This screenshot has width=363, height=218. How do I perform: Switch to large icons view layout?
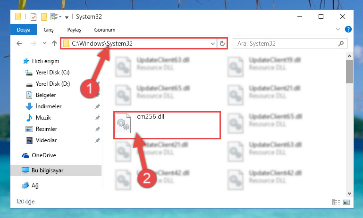tap(346, 202)
